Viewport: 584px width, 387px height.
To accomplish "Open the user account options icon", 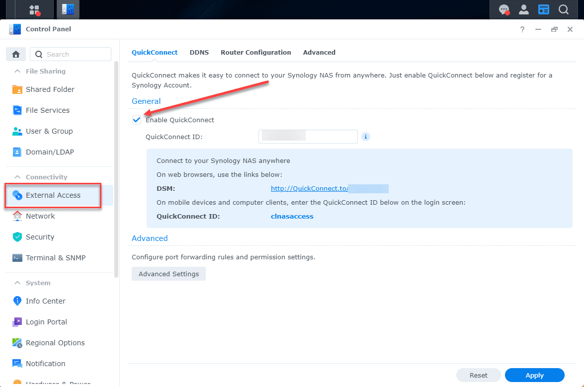I will click(524, 9).
